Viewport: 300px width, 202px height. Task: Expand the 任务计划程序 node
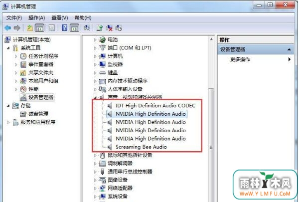pyautogui.click(x=16, y=56)
